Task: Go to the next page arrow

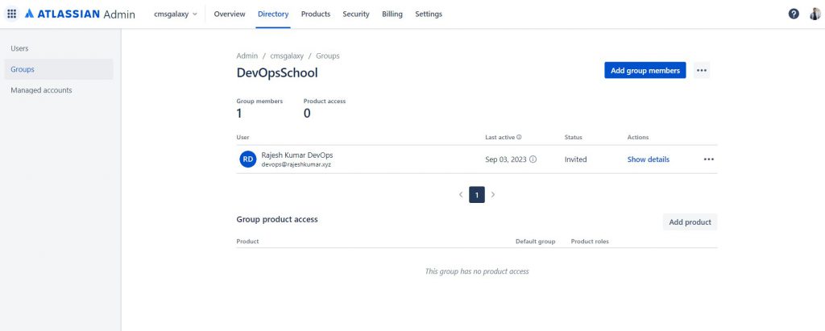Action: 493,195
